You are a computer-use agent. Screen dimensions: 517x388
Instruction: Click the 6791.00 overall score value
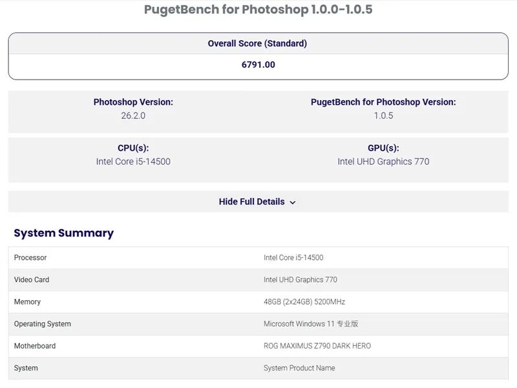point(258,65)
